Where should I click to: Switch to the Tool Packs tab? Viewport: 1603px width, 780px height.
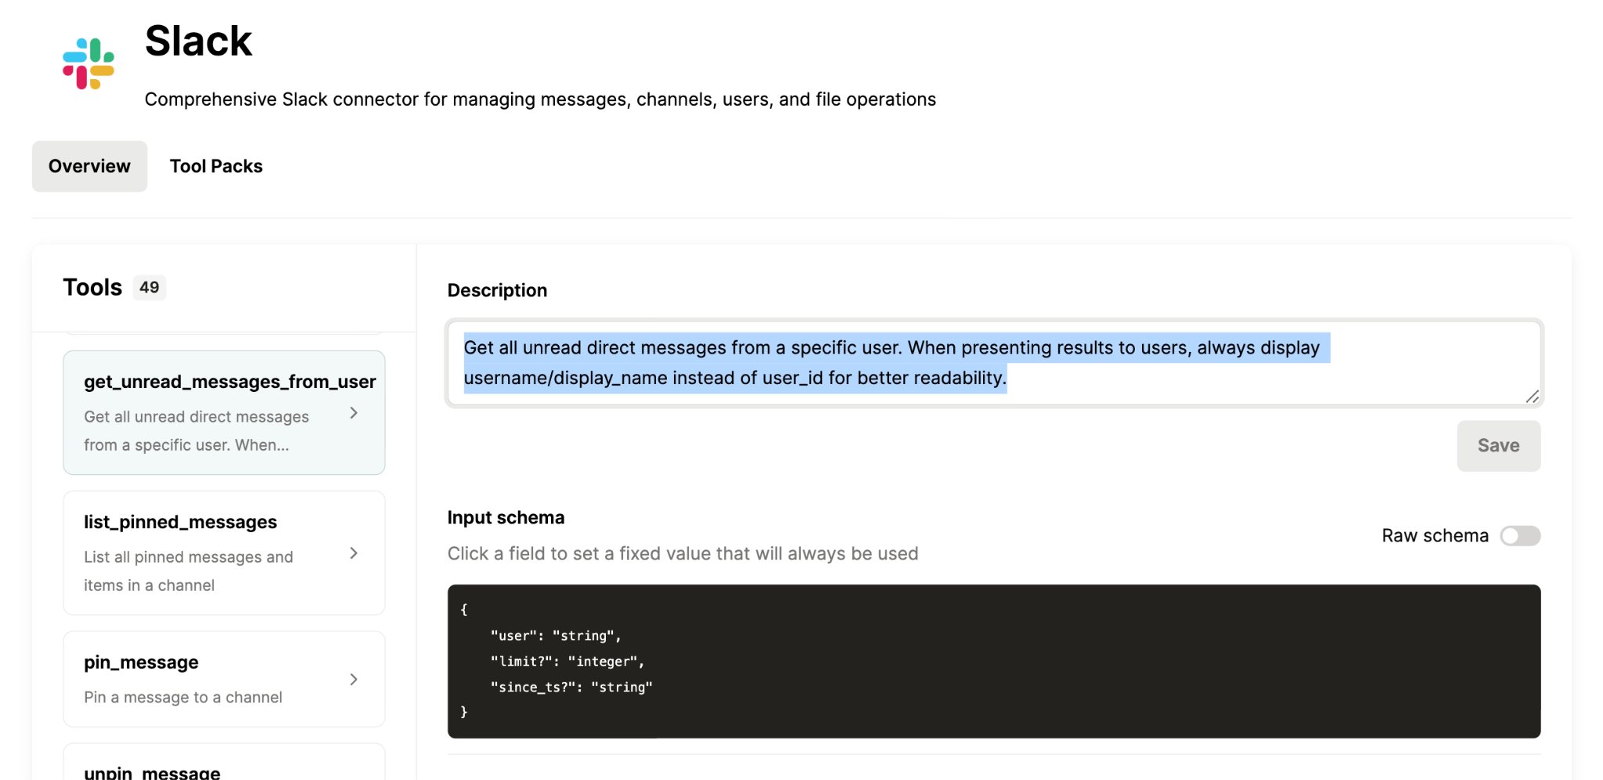coord(216,165)
